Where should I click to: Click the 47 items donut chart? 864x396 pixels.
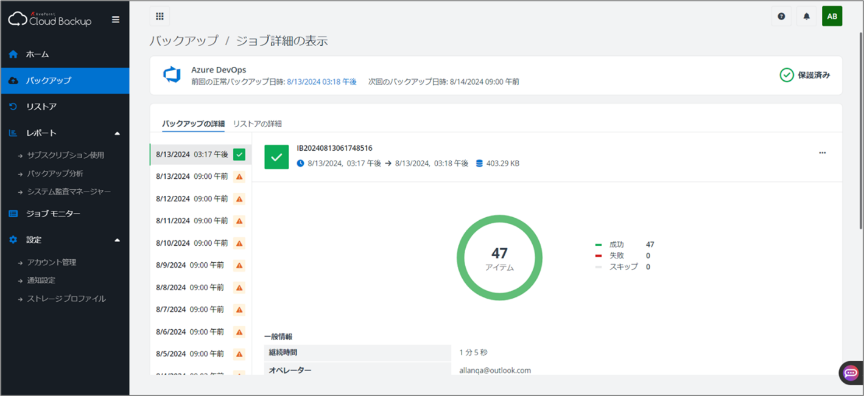pyautogui.click(x=499, y=258)
